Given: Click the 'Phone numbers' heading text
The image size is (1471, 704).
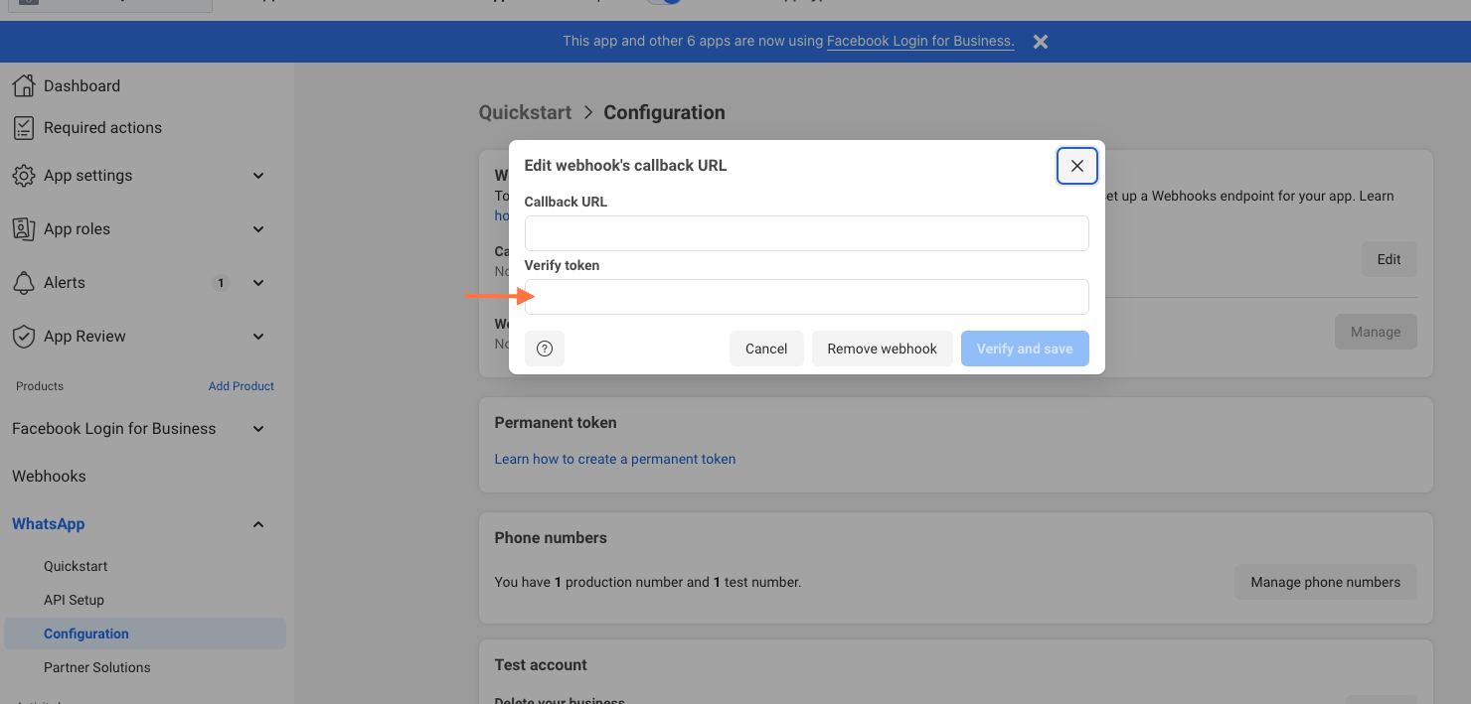Looking at the screenshot, I should pyautogui.click(x=551, y=537).
